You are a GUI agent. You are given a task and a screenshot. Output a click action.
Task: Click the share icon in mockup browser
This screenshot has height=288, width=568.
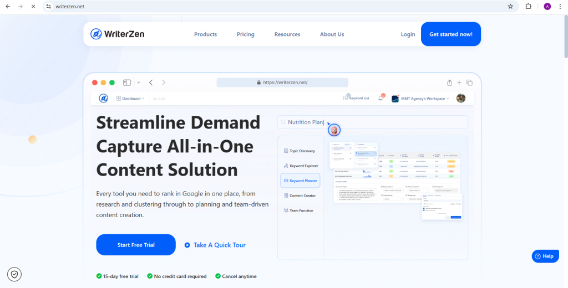449,83
